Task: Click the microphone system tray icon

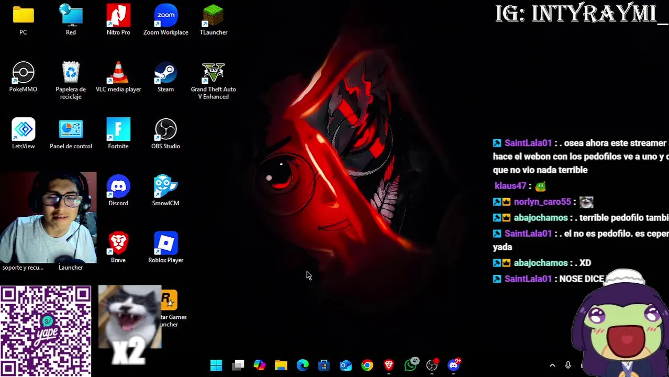Action: (x=568, y=365)
